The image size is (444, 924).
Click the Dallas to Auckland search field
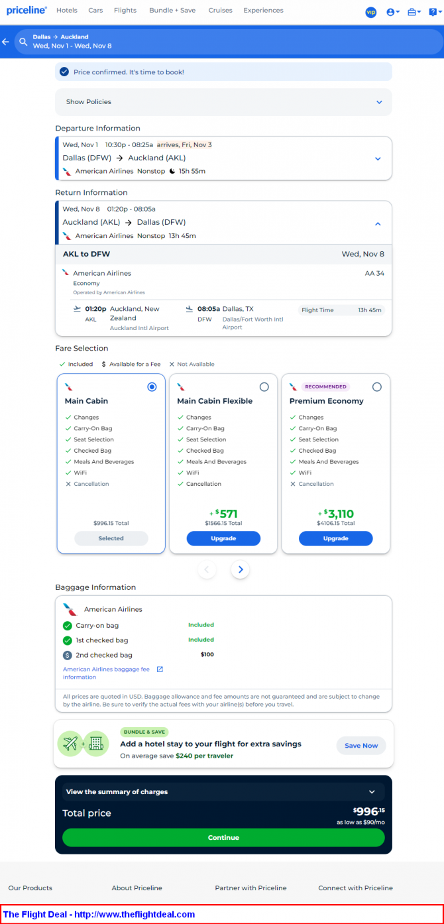click(x=229, y=42)
